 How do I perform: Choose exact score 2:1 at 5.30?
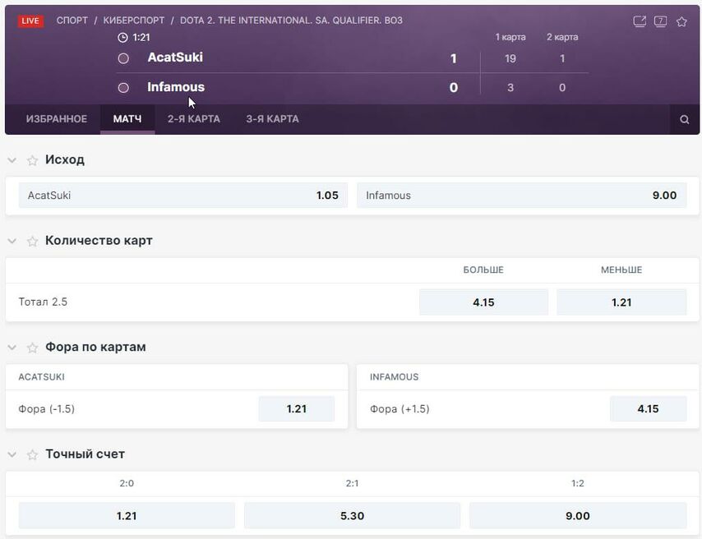352,516
